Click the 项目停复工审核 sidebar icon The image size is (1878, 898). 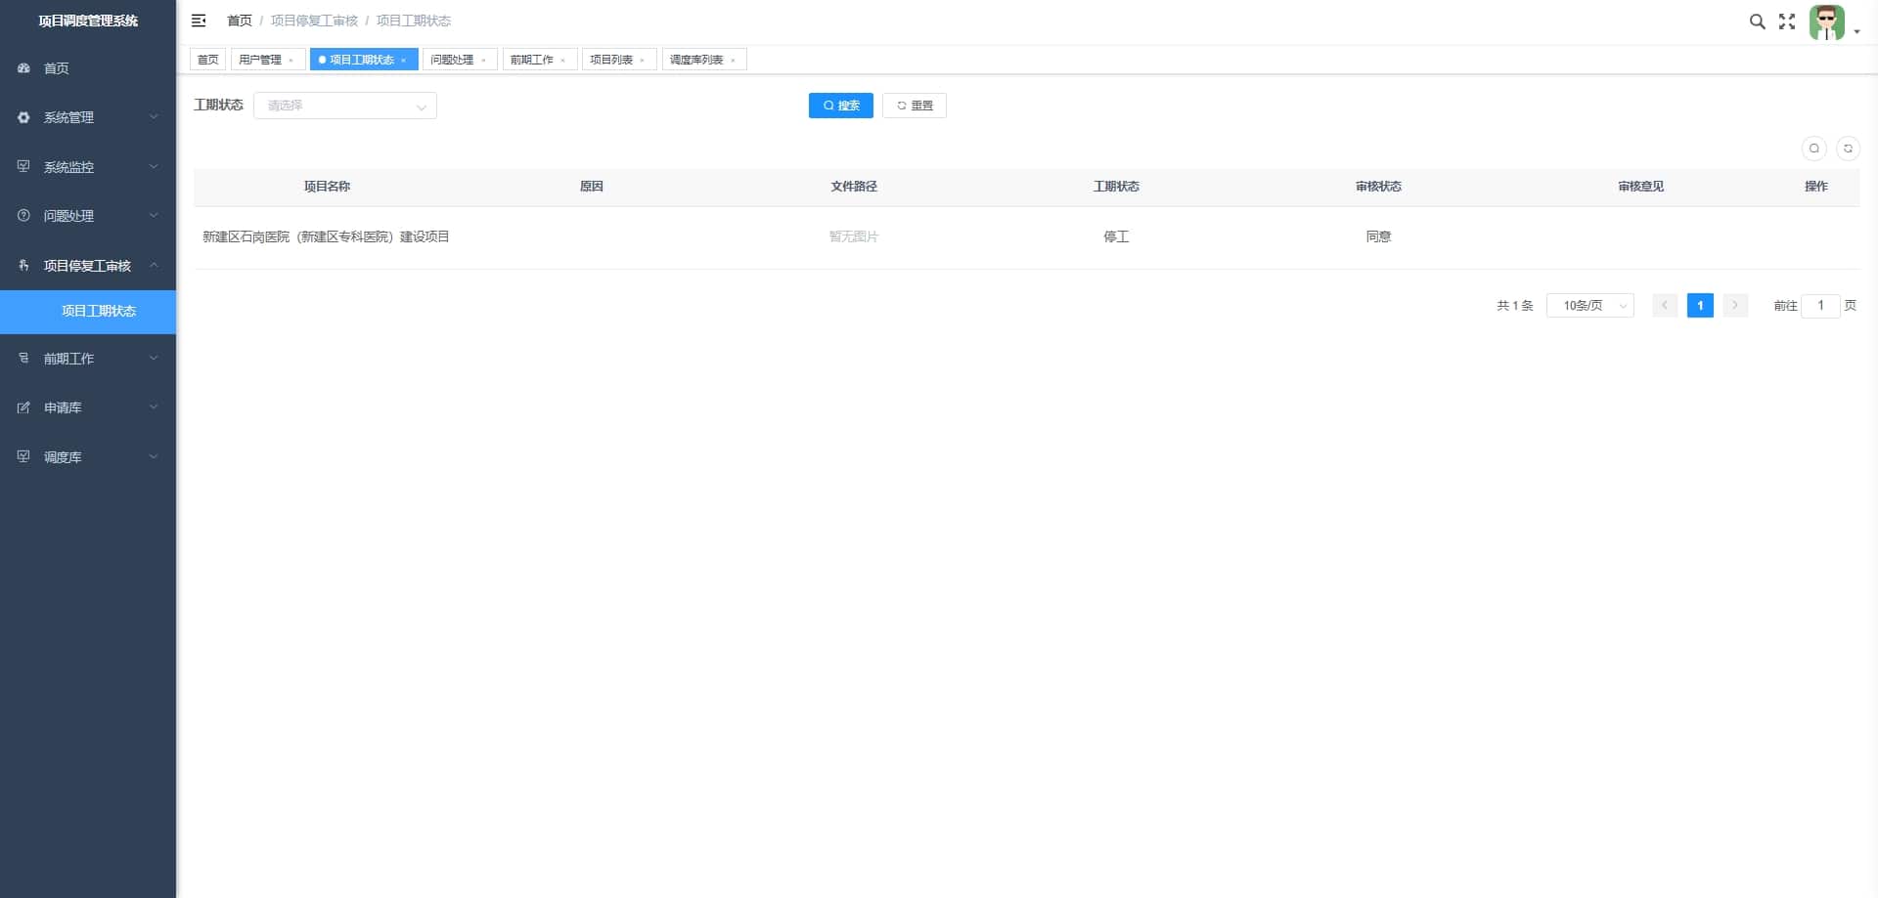pos(23,265)
